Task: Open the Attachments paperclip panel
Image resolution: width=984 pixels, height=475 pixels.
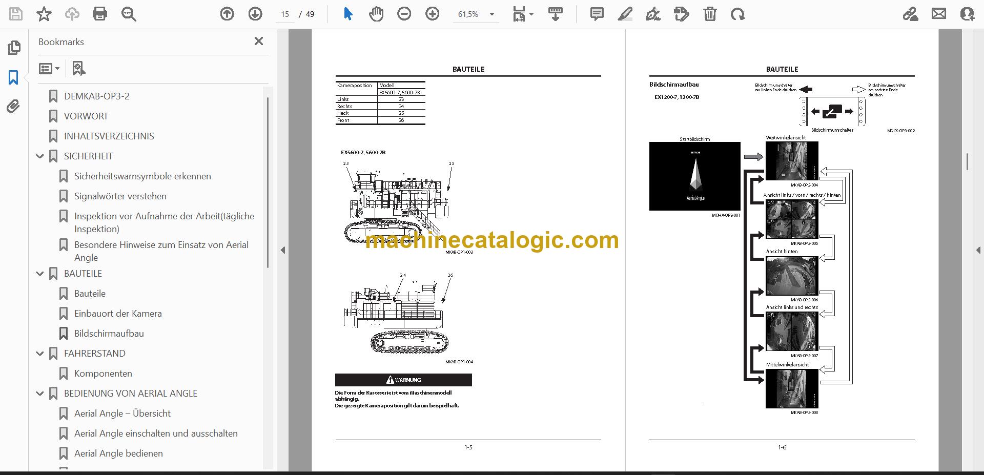Action: (x=13, y=106)
